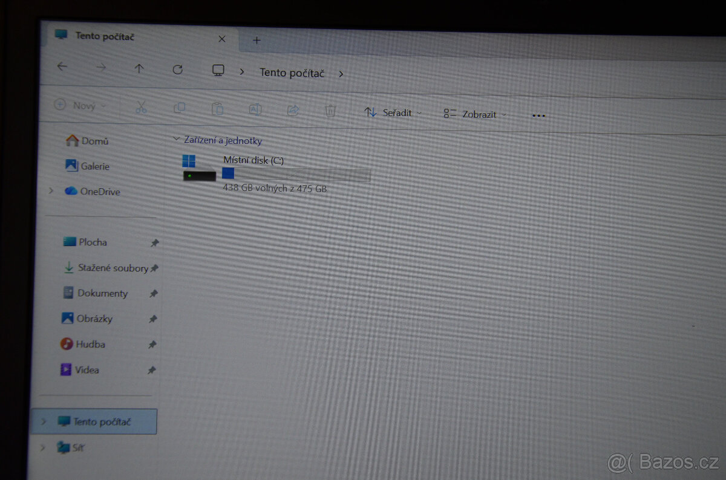Click the Back navigation arrow

(x=62, y=67)
